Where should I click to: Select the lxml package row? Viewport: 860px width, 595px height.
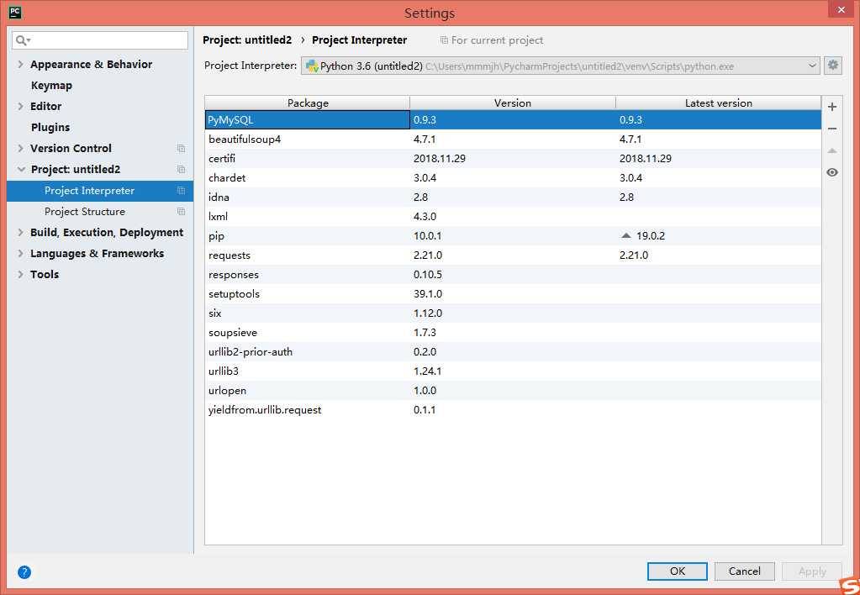coord(513,217)
